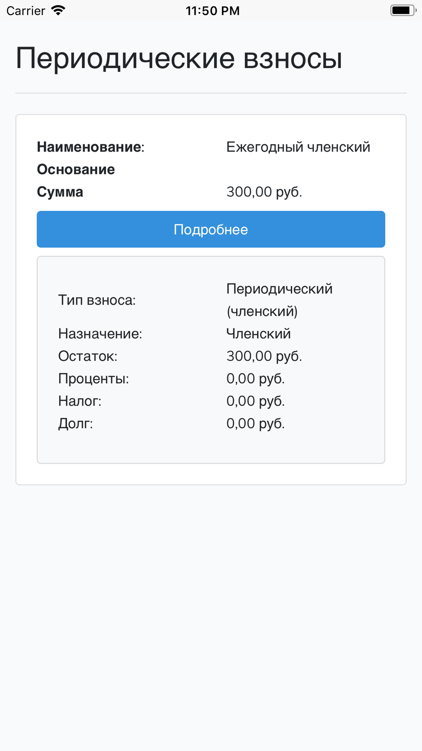
Task: Tap the bold Сумма label
Action: coord(60,192)
